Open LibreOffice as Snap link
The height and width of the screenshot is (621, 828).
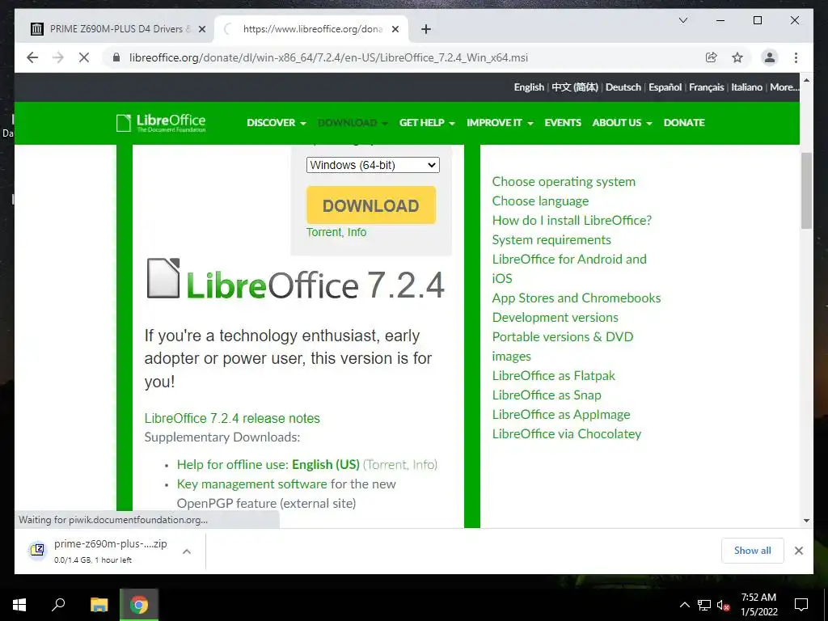(x=547, y=395)
